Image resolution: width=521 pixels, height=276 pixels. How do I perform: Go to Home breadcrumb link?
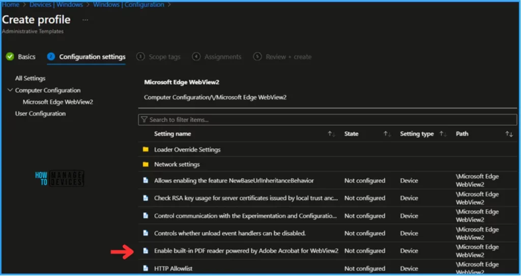11,5
